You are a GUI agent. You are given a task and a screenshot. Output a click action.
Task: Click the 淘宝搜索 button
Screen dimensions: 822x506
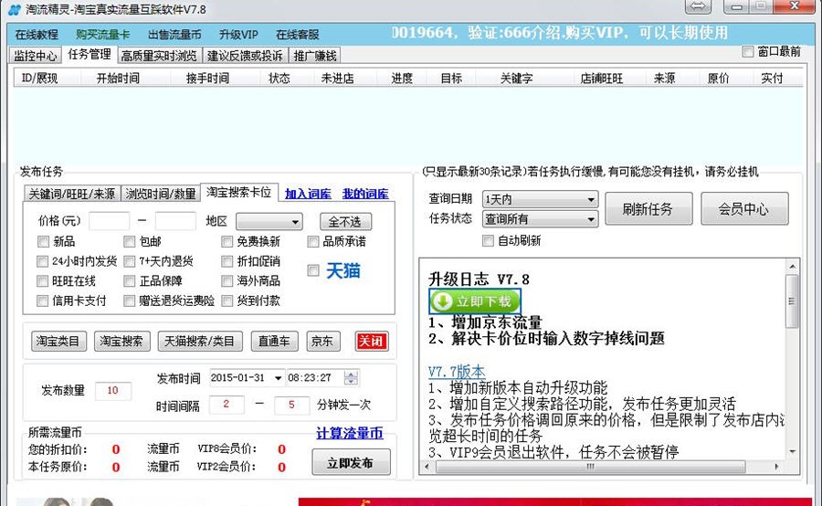point(122,342)
